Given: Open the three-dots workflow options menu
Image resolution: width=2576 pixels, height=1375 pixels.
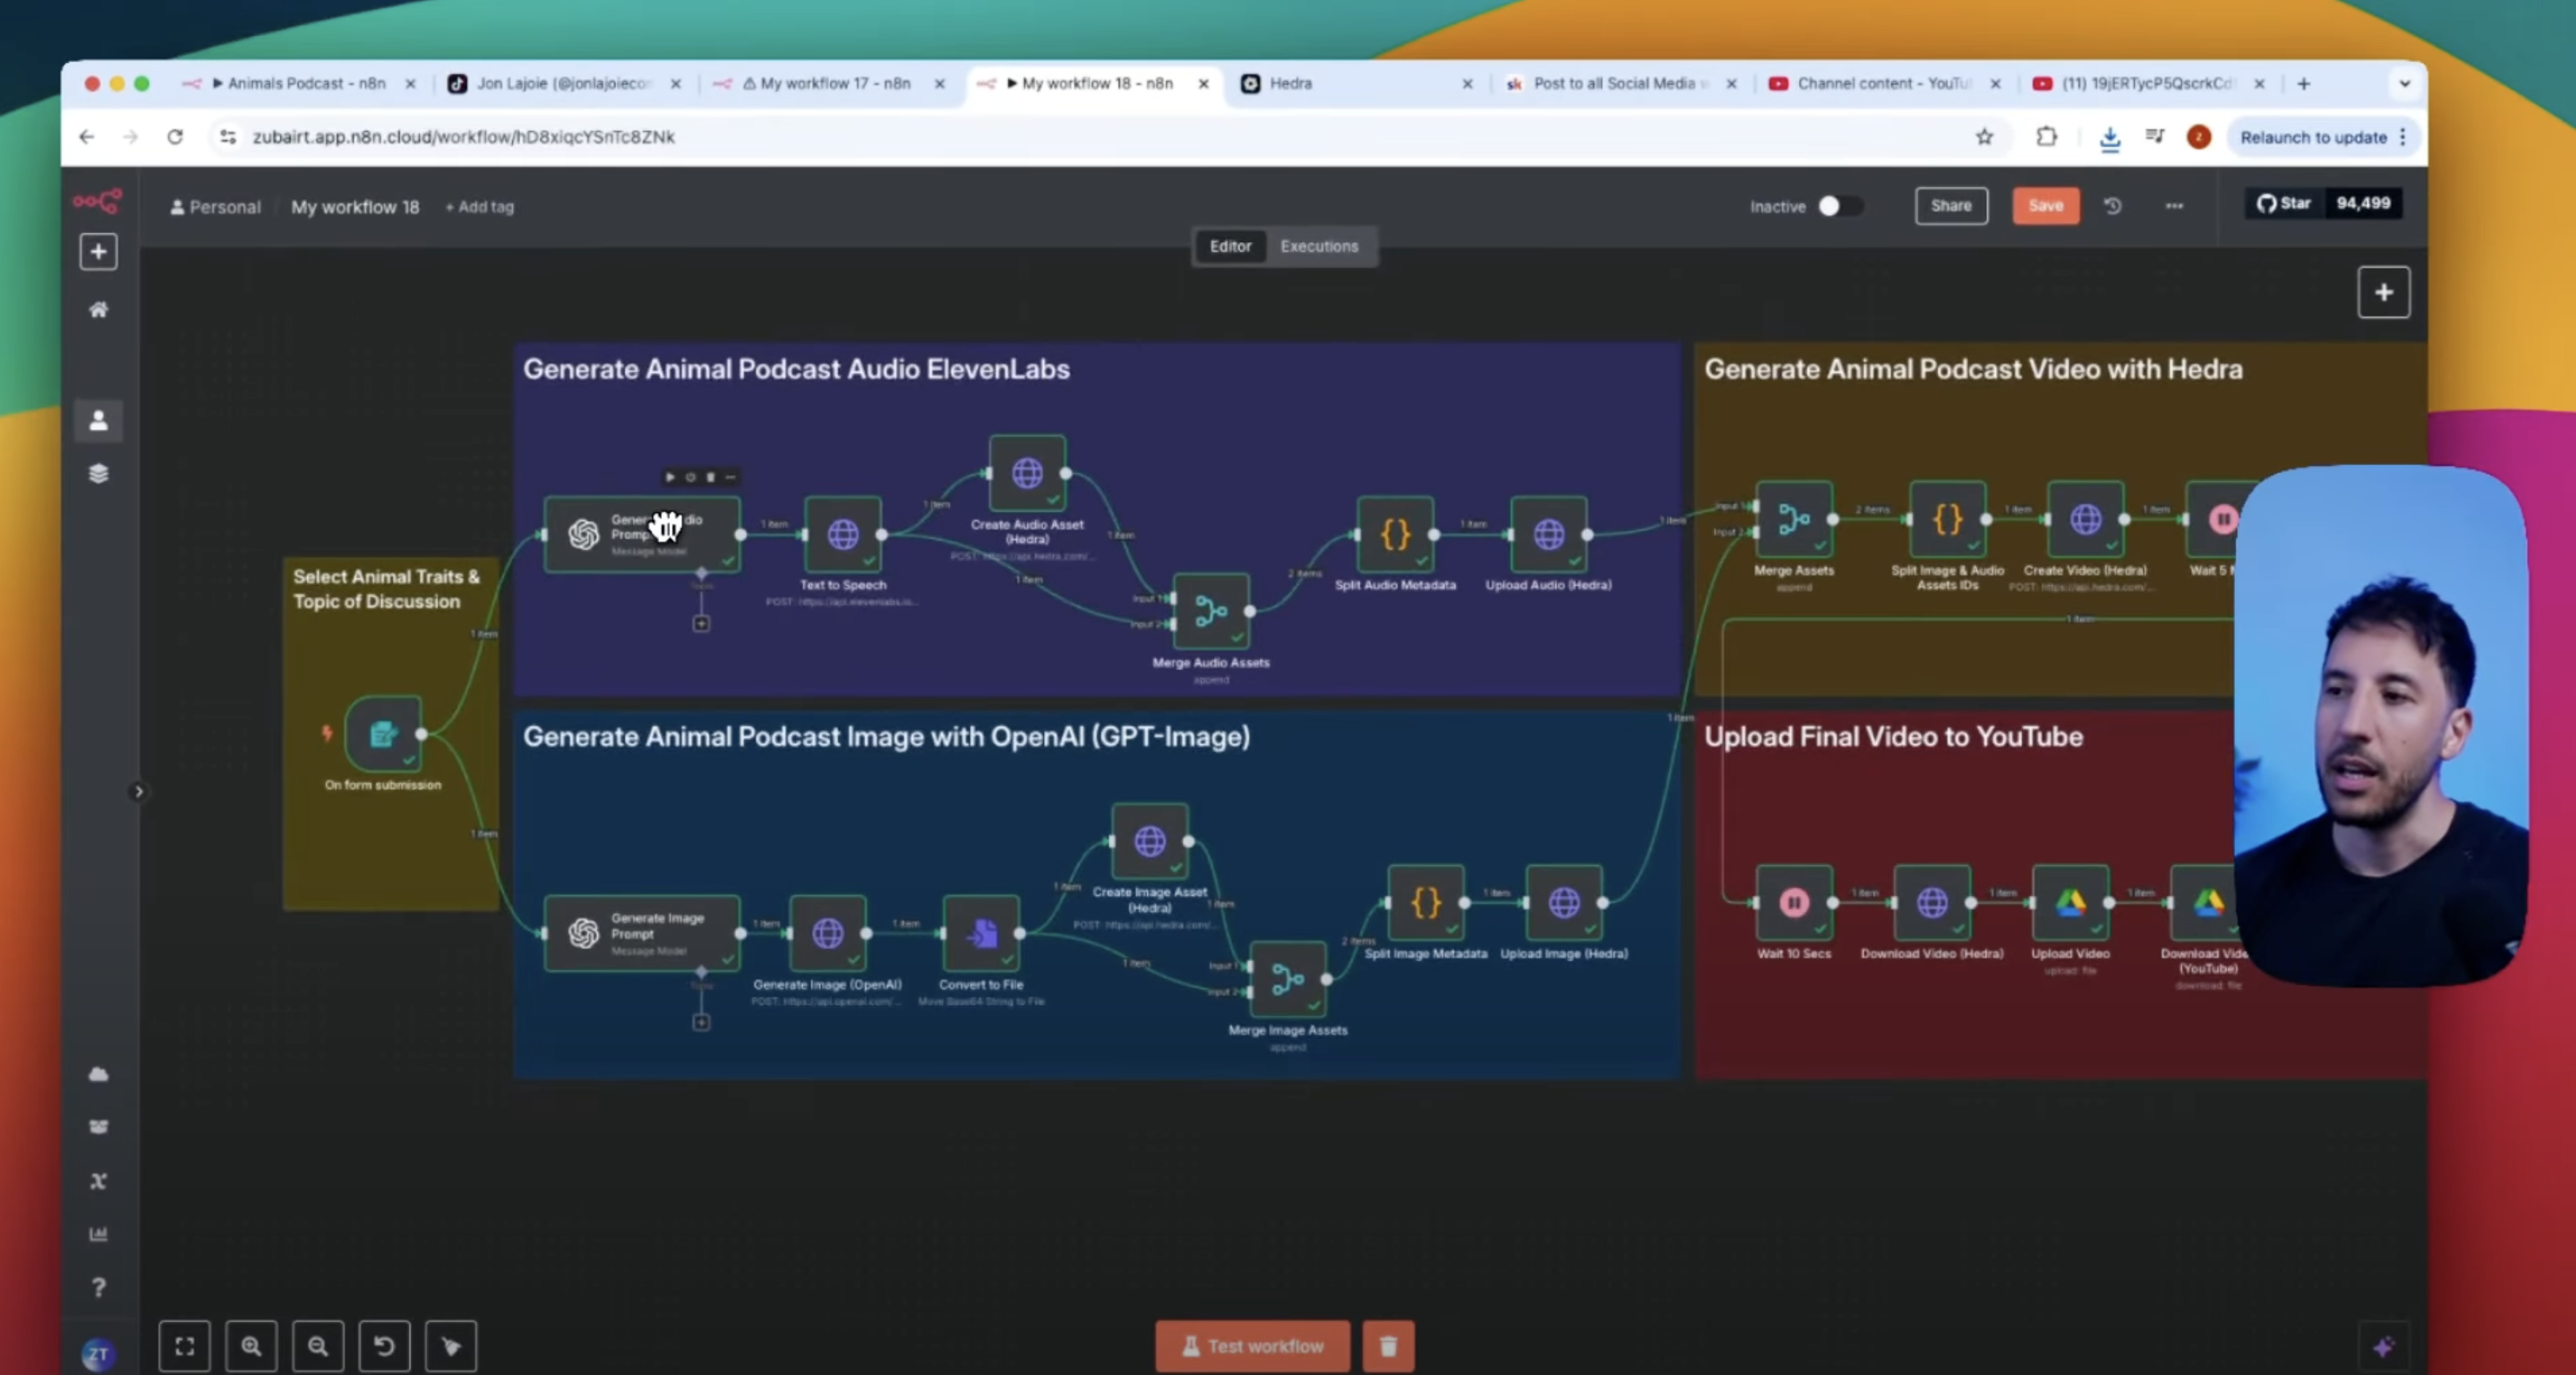Looking at the screenshot, I should (2174, 206).
